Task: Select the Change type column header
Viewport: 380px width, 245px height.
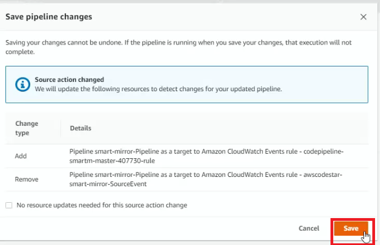Action: pos(26,128)
